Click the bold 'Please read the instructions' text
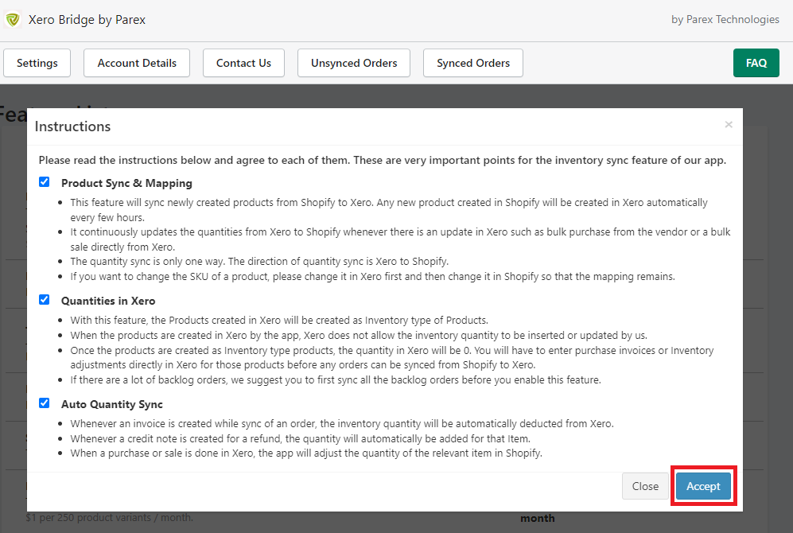Image resolution: width=793 pixels, height=533 pixels. (382, 160)
